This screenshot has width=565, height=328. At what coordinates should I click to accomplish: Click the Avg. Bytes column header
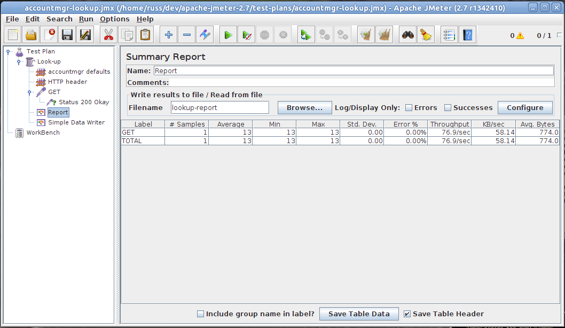point(538,124)
